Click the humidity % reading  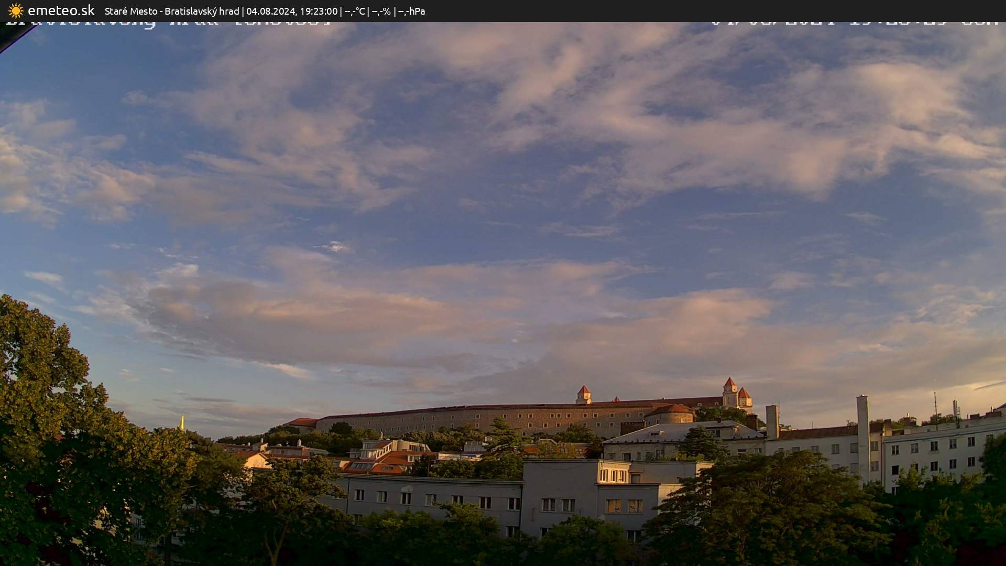click(x=381, y=11)
